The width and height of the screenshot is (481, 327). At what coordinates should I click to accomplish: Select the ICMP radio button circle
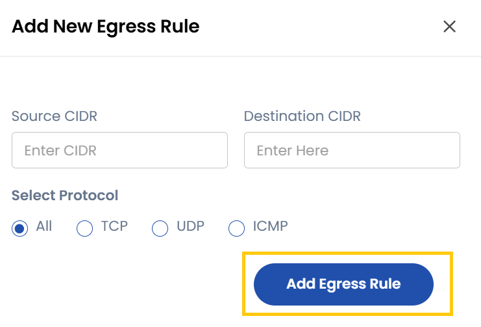click(x=237, y=228)
